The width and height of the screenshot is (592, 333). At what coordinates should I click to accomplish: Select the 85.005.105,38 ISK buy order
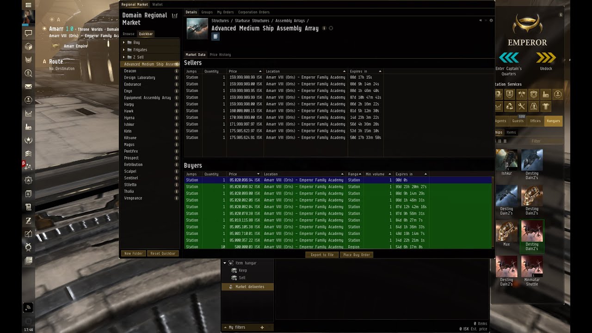click(x=338, y=227)
